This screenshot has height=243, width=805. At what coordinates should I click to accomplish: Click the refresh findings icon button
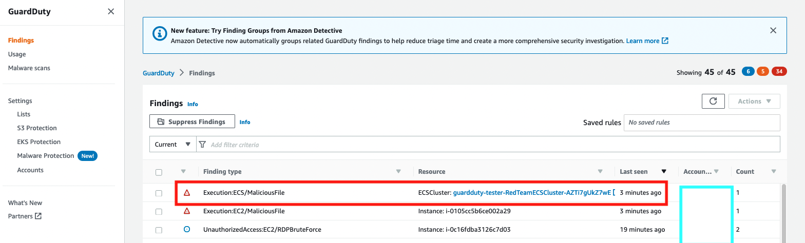click(x=713, y=102)
